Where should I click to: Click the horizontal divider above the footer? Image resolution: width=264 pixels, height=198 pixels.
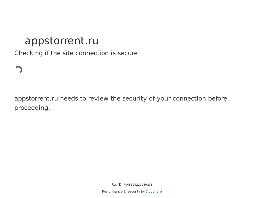tap(132, 178)
